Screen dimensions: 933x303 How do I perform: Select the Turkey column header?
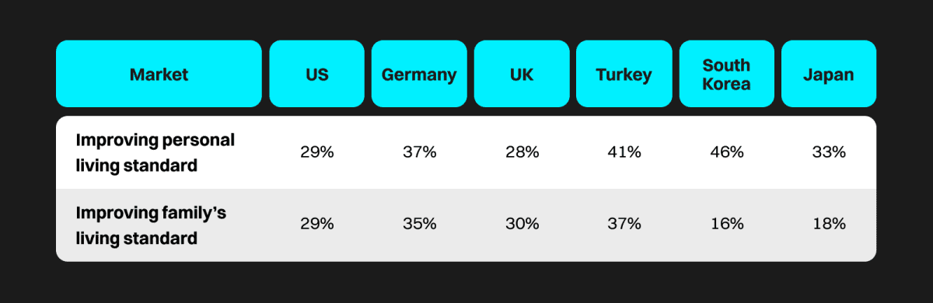[x=624, y=75]
